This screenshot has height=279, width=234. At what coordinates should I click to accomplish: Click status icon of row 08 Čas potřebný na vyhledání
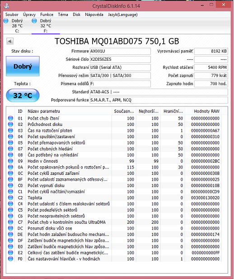pos(11,155)
